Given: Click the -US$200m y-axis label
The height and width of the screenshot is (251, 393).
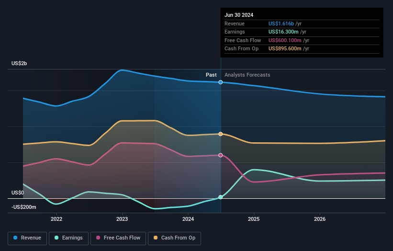Looking at the screenshot, I should pos(24,207).
